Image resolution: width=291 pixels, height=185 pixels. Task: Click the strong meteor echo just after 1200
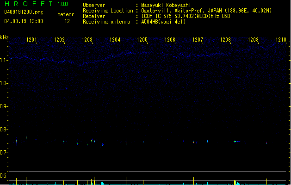[x=16, y=141]
